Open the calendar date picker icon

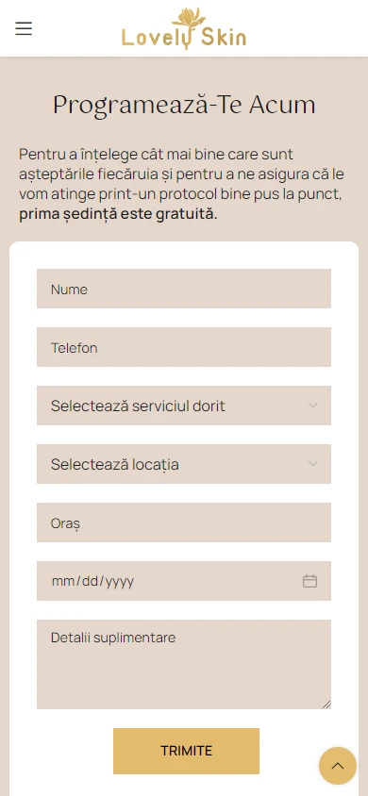[309, 581]
